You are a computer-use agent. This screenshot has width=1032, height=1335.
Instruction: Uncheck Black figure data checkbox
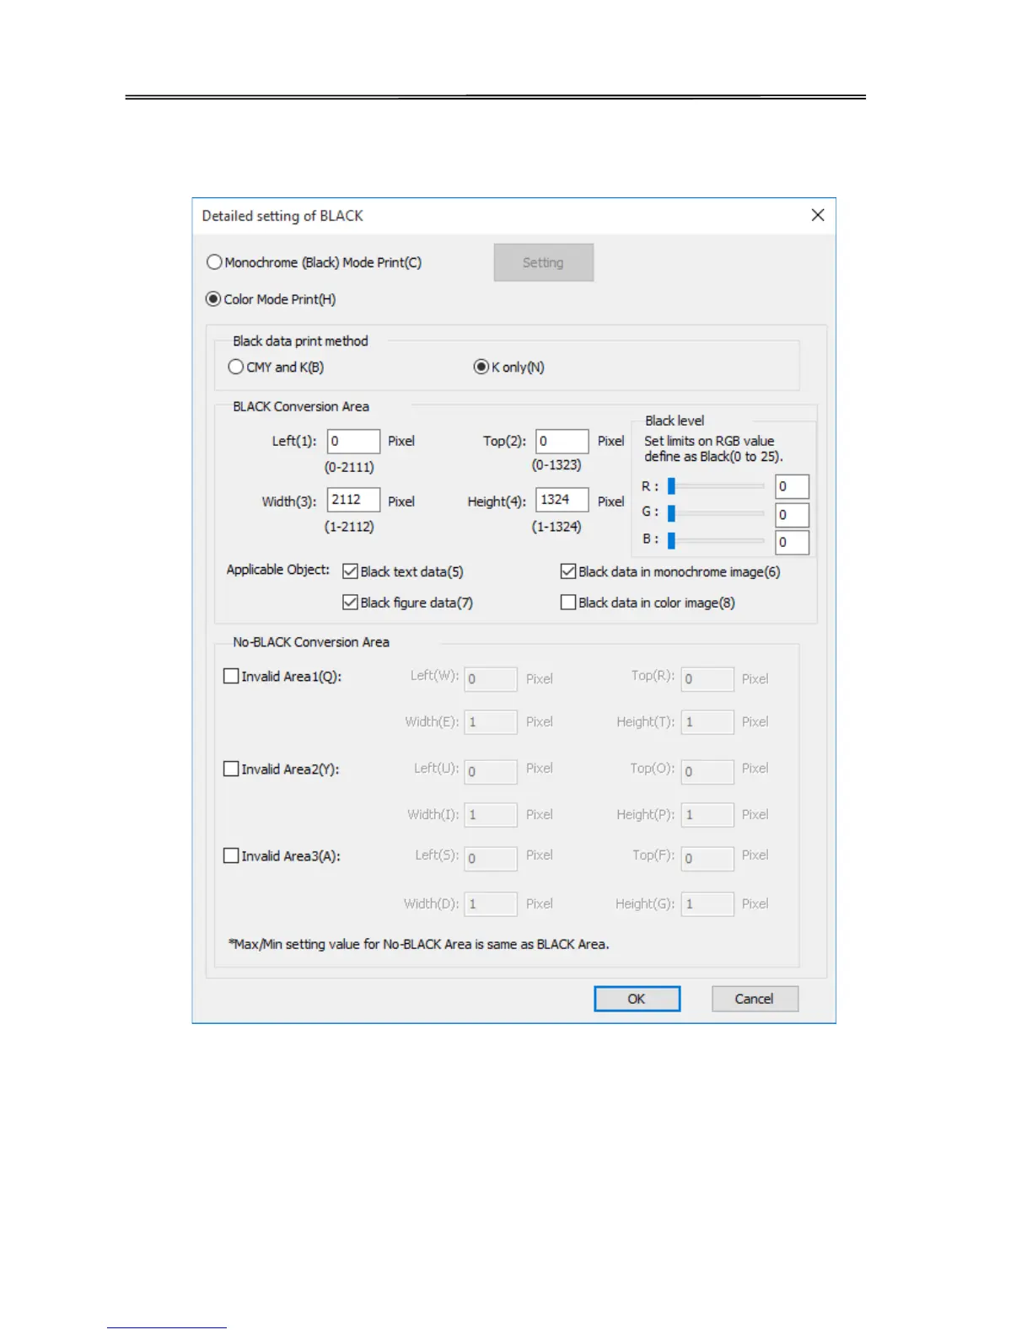point(351,603)
